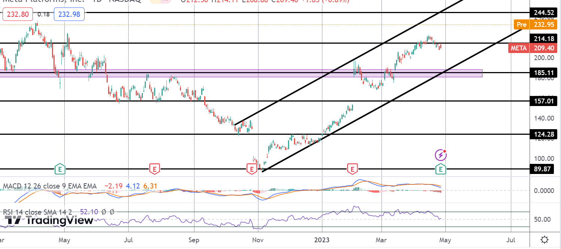Select the purple support zone rectangle

[241, 73]
